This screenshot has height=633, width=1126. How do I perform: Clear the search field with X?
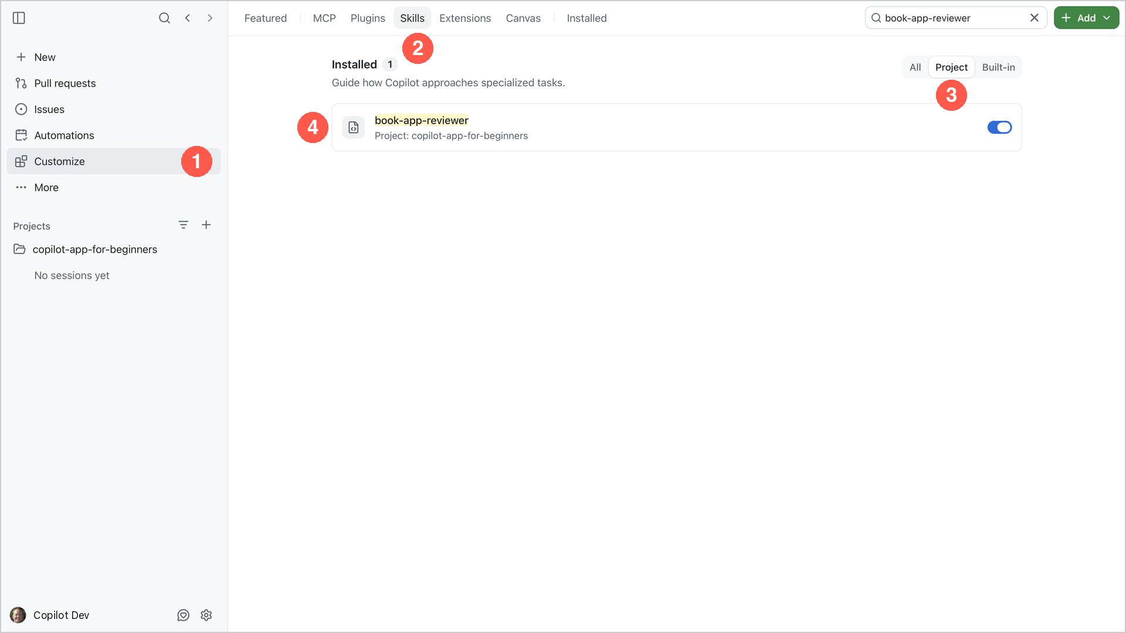point(1035,18)
